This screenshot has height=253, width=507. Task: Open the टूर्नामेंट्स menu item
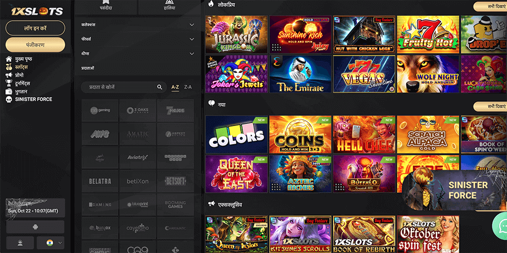(23, 83)
